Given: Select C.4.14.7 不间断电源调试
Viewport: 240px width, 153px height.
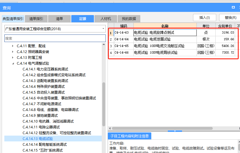Looking at the screenshot, I should point(42,104).
